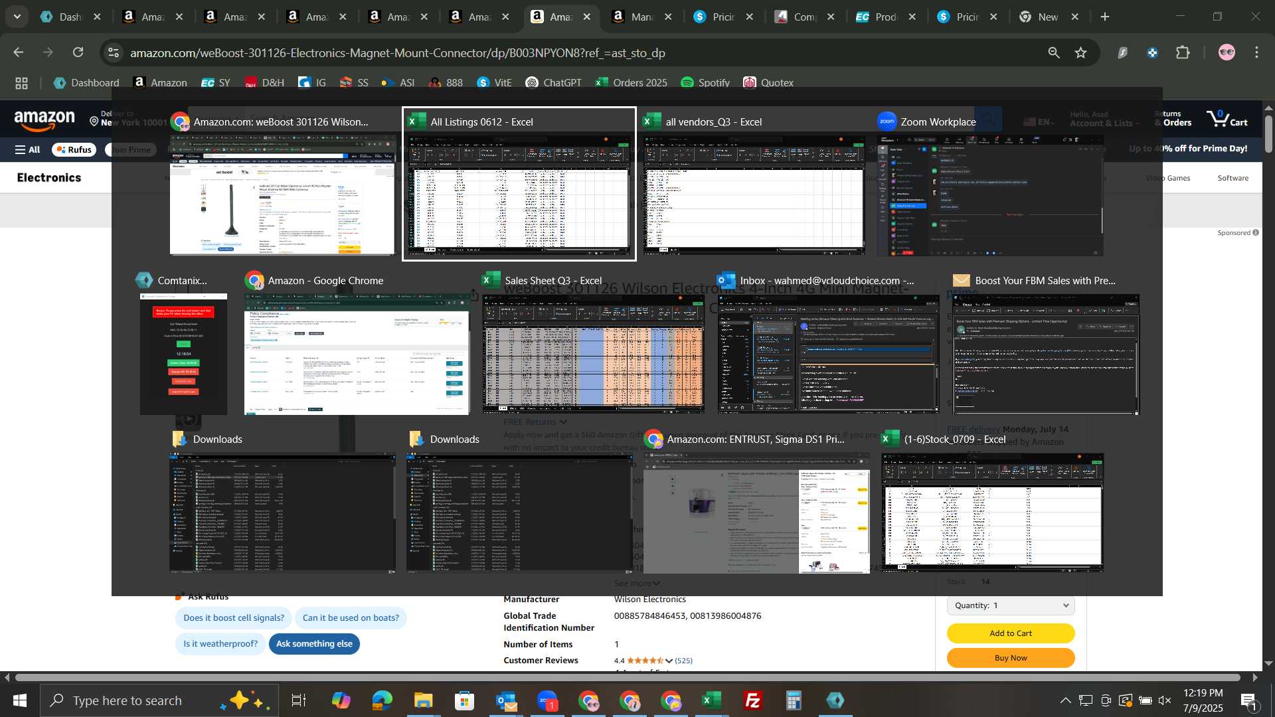Open the D&H bookmark
Image resolution: width=1275 pixels, height=717 pixels.
[264, 83]
